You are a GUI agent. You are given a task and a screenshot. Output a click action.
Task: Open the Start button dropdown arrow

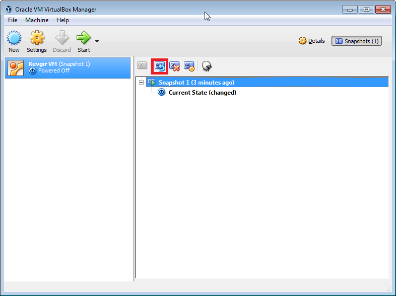pos(97,41)
